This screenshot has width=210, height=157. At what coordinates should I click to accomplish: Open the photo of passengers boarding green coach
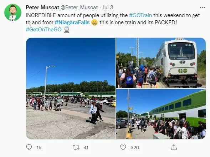pyautogui.click(x=161, y=114)
